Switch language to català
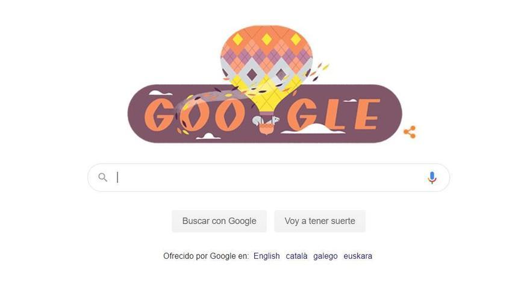Screen dimensions: 530x298 pyautogui.click(x=297, y=256)
